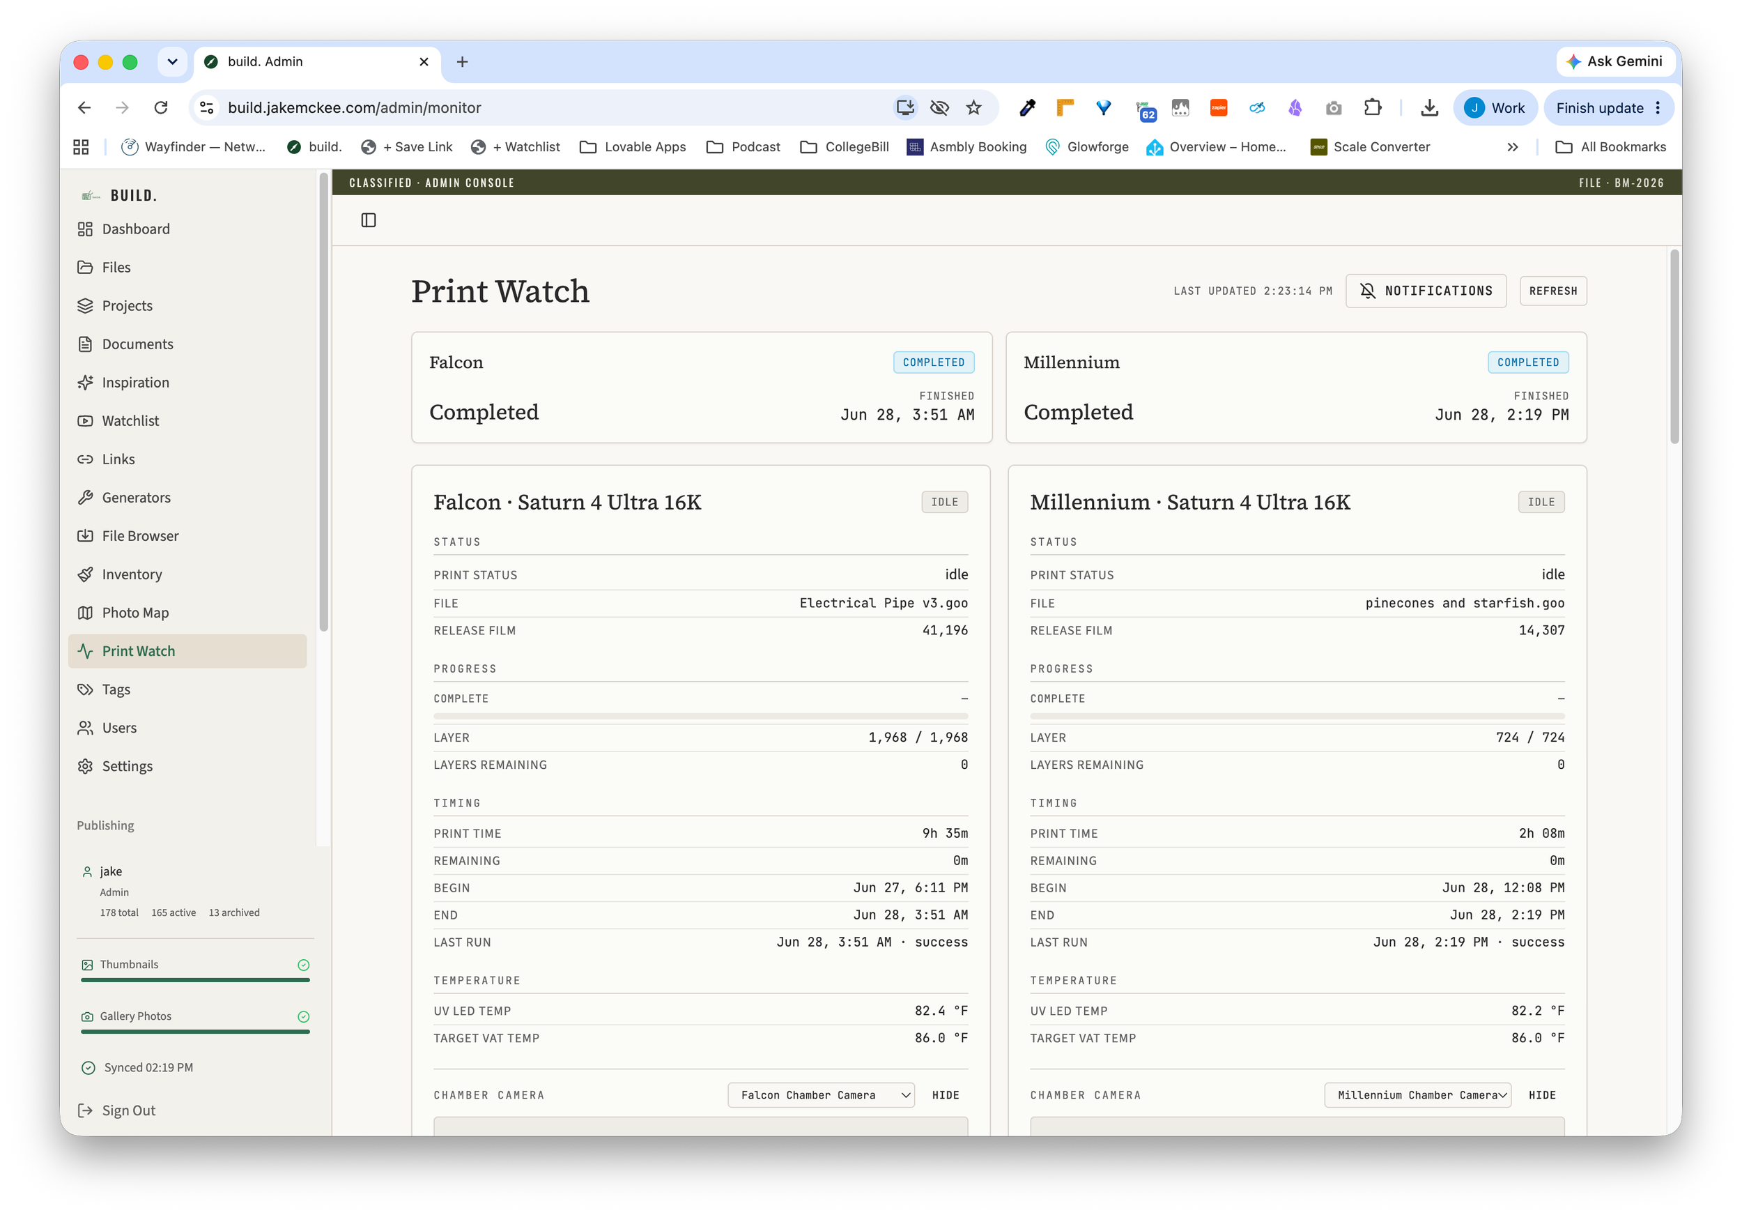
Task: Open Tags section
Action: (x=103, y=689)
